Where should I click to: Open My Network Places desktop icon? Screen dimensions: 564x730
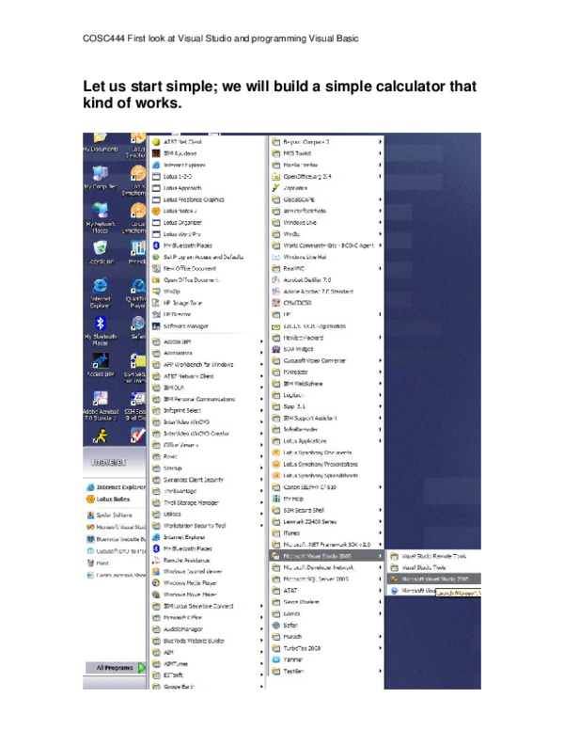100,217
